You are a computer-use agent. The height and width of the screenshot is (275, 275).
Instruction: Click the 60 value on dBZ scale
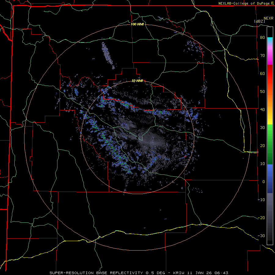click(262, 73)
